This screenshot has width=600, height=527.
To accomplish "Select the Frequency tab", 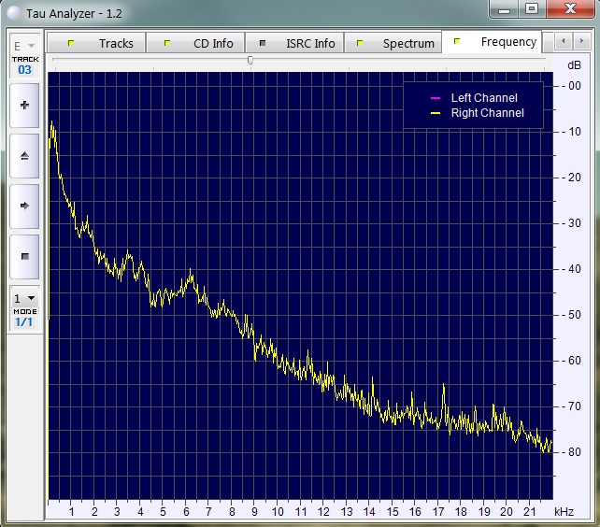I will [x=495, y=42].
